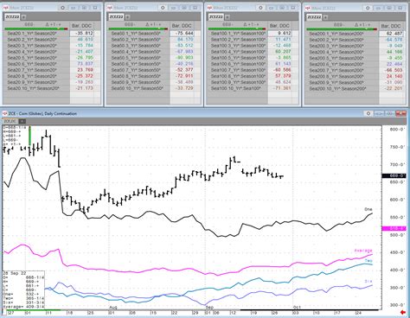The image size is (410, 318).
Task: Click 800-0 label on chart price scale
Action: coord(397,130)
